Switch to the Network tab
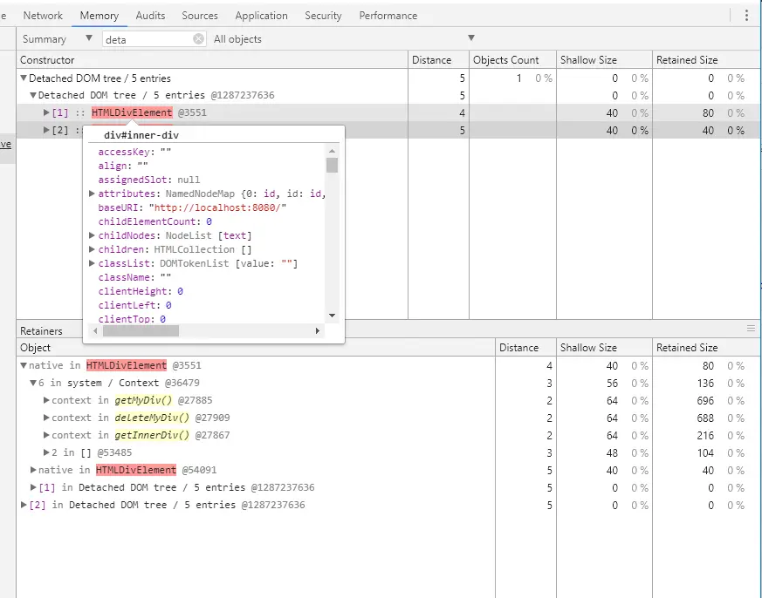The height and width of the screenshot is (598, 762). [x=43, y=16]
